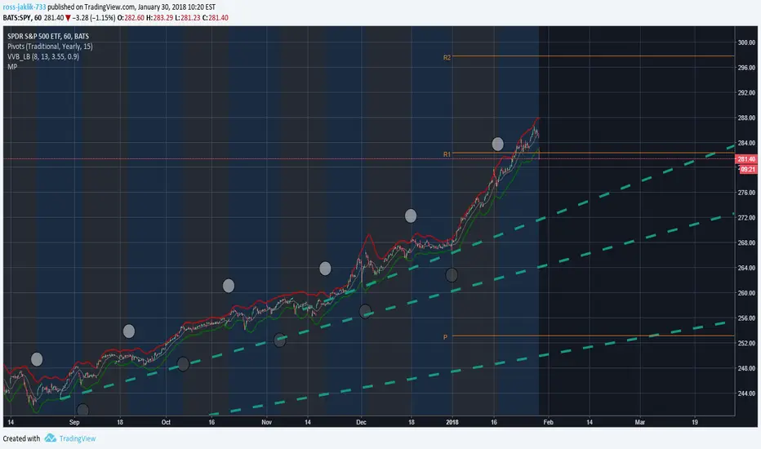Click the full moon marker near 272 price level
761x449 pixels.
tap(411, 216)
